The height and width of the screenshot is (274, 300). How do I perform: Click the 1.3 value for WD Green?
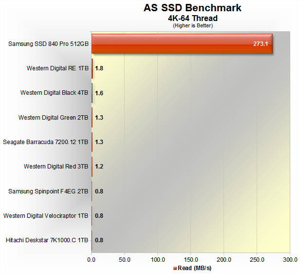[99, 117]
